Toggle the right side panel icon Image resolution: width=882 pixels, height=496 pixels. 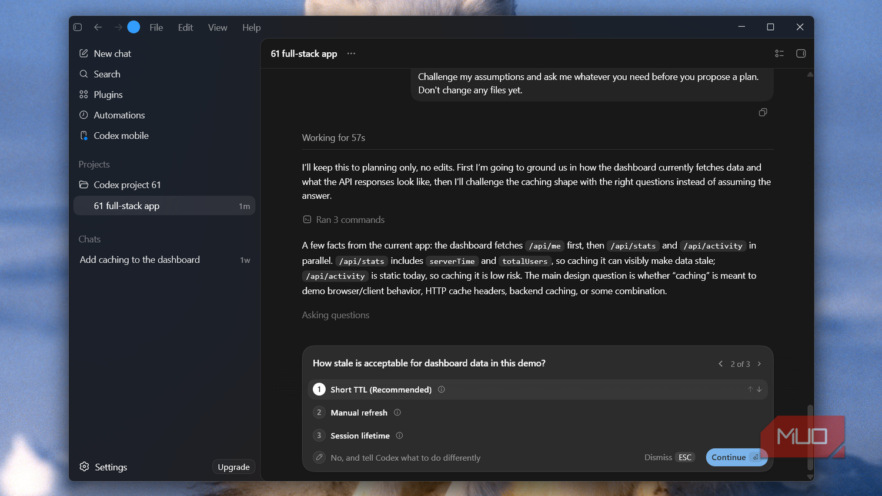click(x=801, y=53)
